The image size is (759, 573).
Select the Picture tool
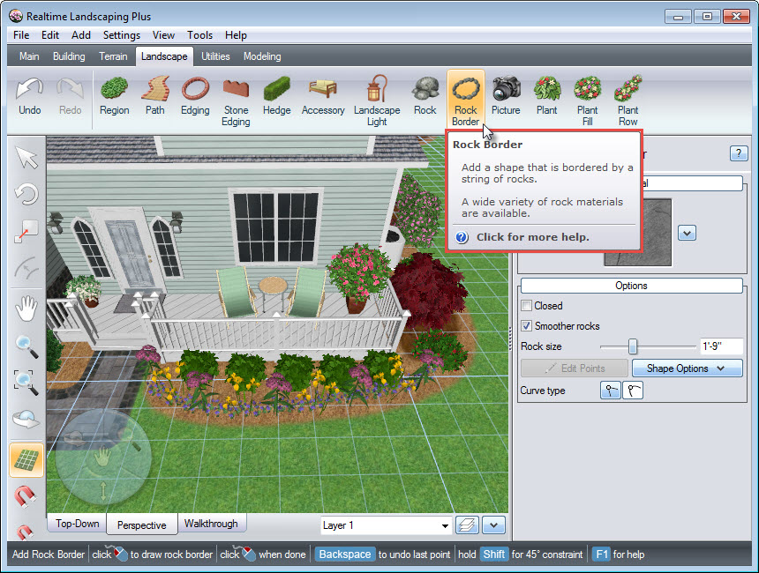click(x=506, y=97)
